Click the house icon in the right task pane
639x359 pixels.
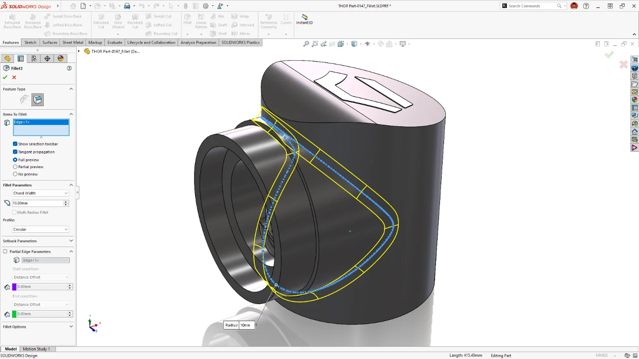(x=635, y=132)
